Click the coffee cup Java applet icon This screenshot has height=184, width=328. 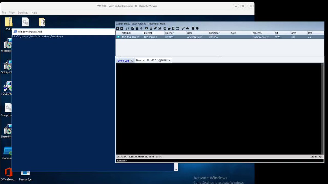169,28
